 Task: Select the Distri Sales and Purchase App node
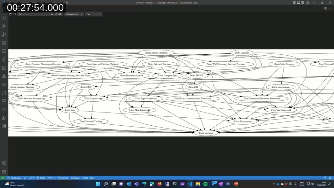(32, 99)
